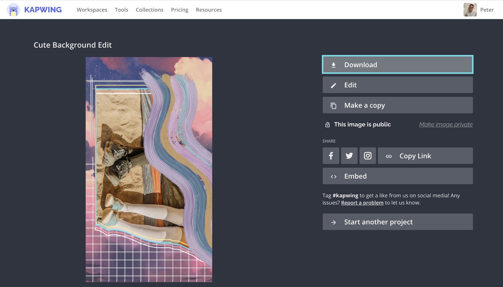Screen dimensions: 503x287
Task: Open the Tools menu
Action: tap(121, 10)
